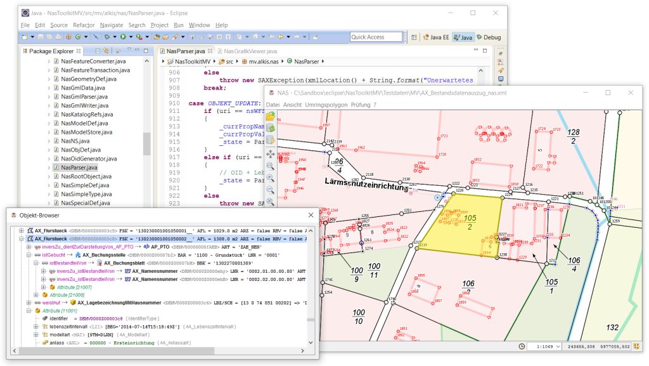This screenshot has height=366, width=649.
Task: Expand the NasParser.java tree node
Action: click(x=48, y=167)
